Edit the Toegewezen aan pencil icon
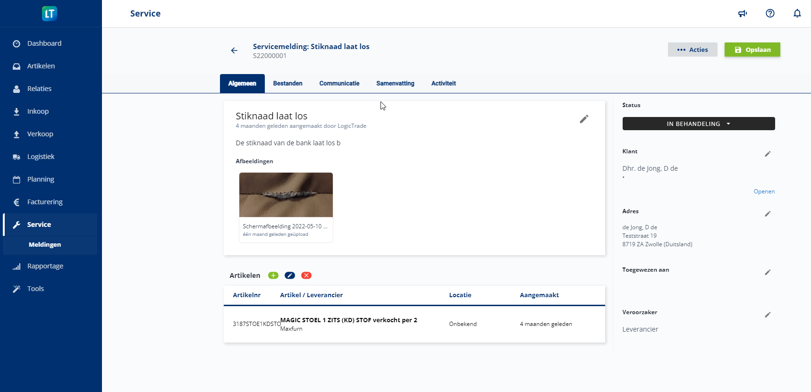Screen dimensions: 811x392 pos(768,272)
